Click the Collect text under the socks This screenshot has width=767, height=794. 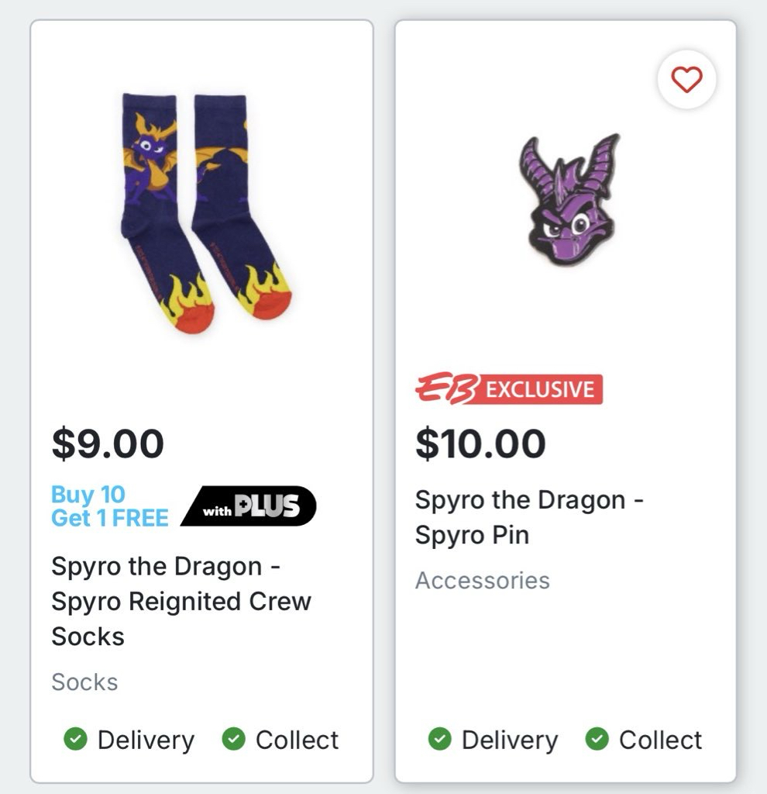[298, 740]
